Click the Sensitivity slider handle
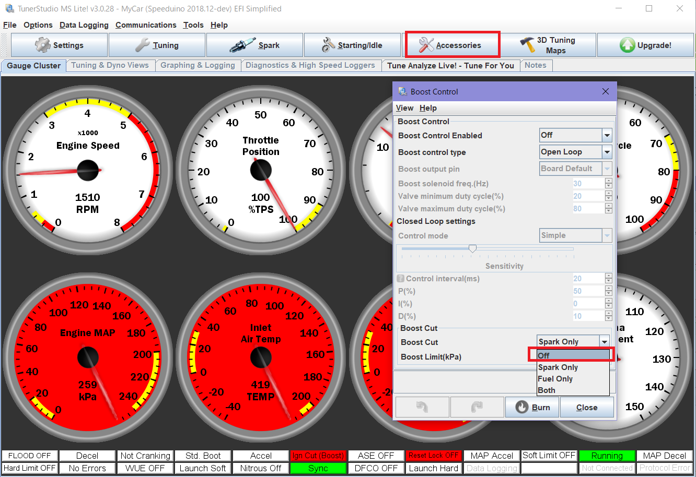Screen dimensions: 696x477 click(472, 249)
